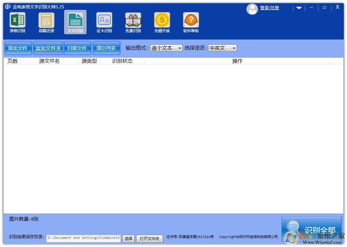Select the 文字识别 text recognition tool

click(x=75, y=22)
